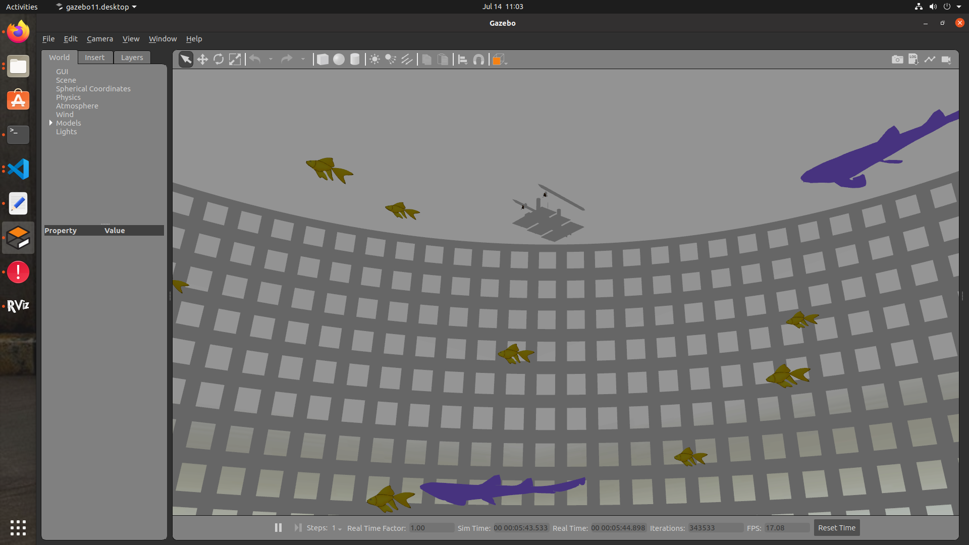This screenshot has width=969, height=545.
Task: Add a spot light to the world
Action: 391,59
